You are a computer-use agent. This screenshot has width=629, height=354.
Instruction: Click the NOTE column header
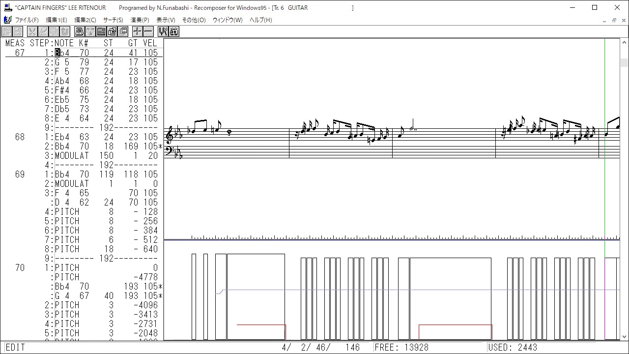(64, 43)
